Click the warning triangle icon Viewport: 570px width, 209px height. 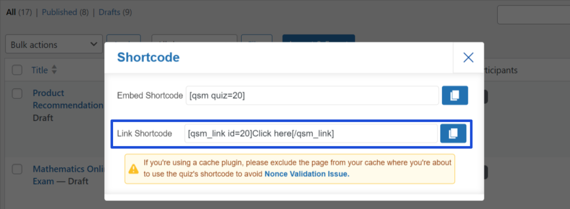click(x=134, y=169)
